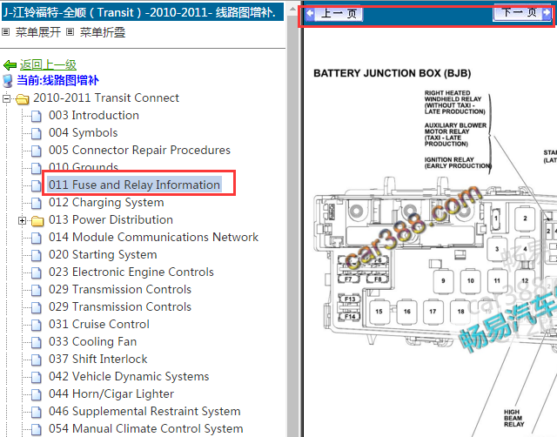The image size is (557, 437).
Task: Click page icon beside 014 Module Communications
Action: (x=36, y=238)
